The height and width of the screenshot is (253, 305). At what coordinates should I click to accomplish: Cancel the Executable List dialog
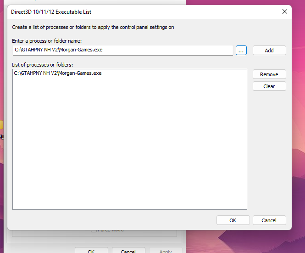pos(269,220)
